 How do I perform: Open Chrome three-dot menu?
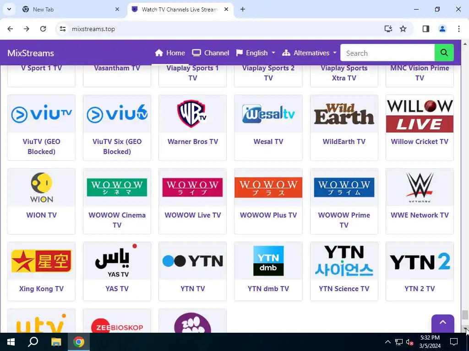click(458, 29)
